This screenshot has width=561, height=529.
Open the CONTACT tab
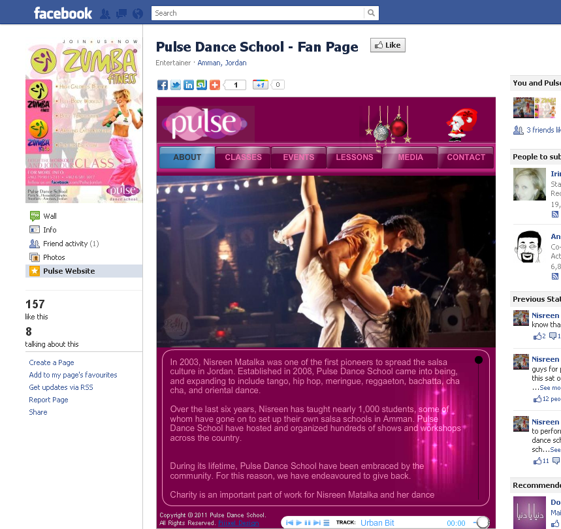[466, 157]
